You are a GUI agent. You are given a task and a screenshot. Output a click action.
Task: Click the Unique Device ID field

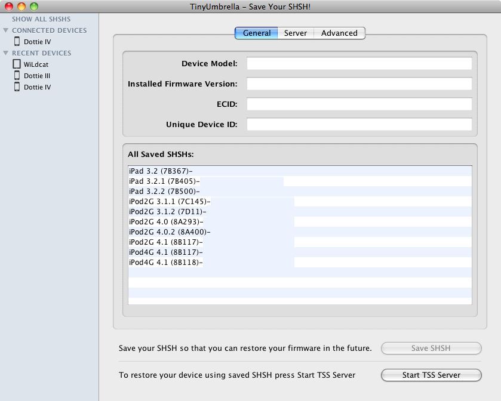(x=359, y=125)
